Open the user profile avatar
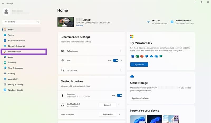 click(x=6, y=12)
